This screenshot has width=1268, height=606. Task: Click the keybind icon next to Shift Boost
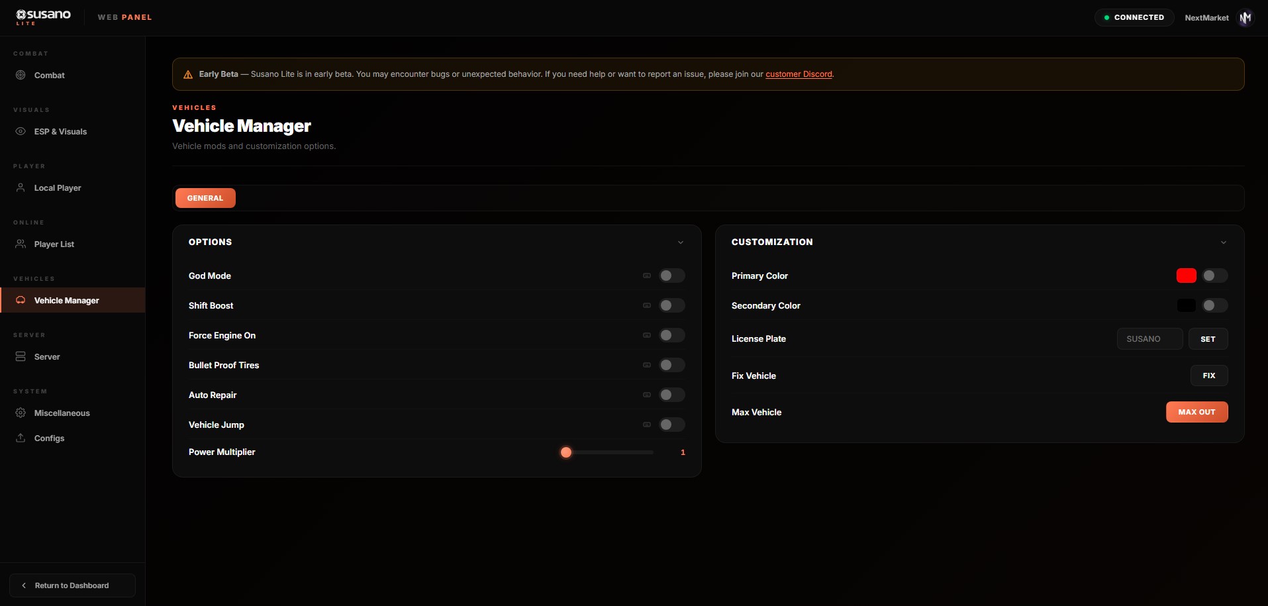[x=647, y=305]
